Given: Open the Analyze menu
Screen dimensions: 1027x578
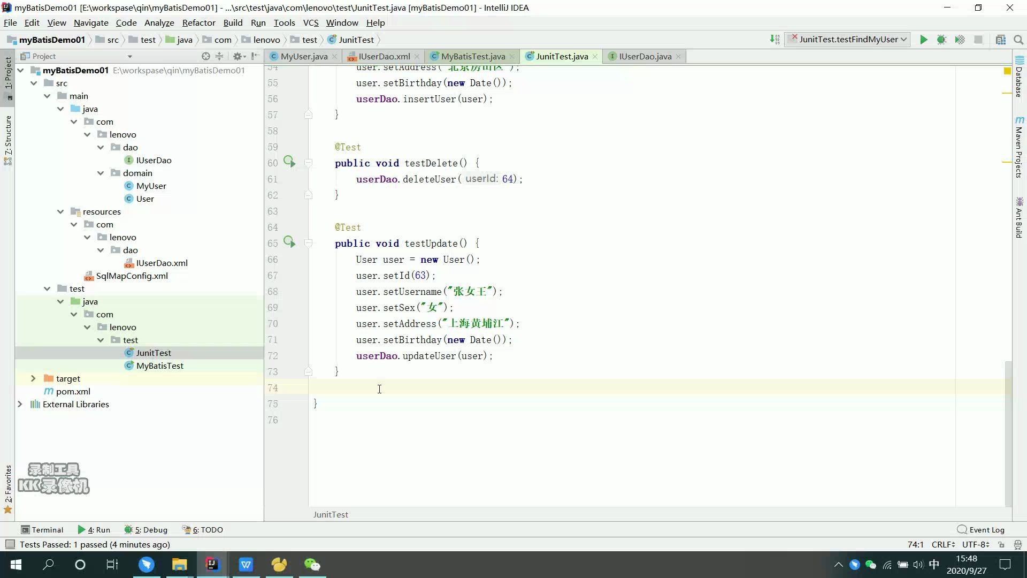Looking at the screenshot, I should tap(159, 22).
